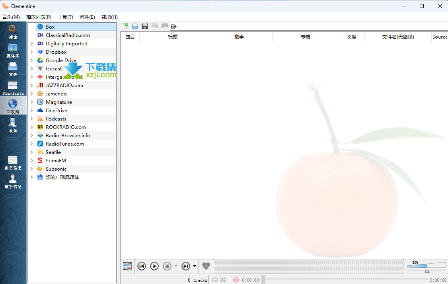448x284 pixels.
Task: Sort by the 曲目 column header
Action: 130,37
